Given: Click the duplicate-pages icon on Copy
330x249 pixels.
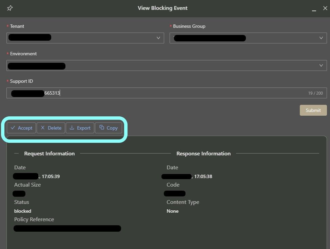Looking at the screenshot, I should [101, 128].
